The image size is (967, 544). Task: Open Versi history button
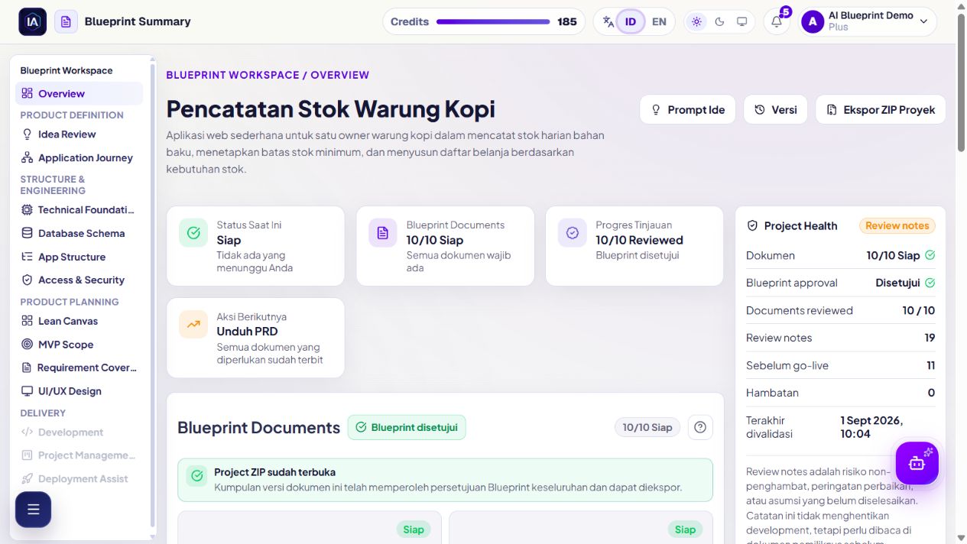click(x=776, y=109)
